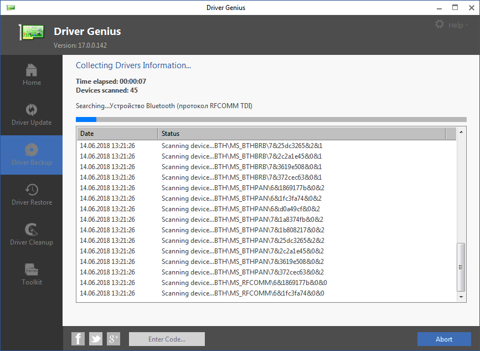Image resolution: width=480 pixels, height=351 pixels.
Task: Select row BTH\MS_BTHBRB\7&3619e508&0&1
Action: click(x=266, y=167)
